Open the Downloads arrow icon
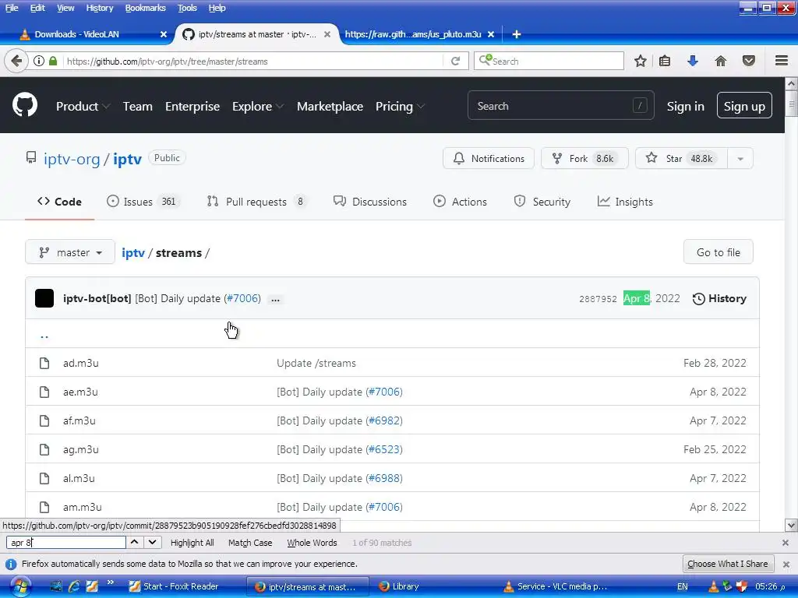Screen dimensions: 798x598 click(x=692, y=61)
